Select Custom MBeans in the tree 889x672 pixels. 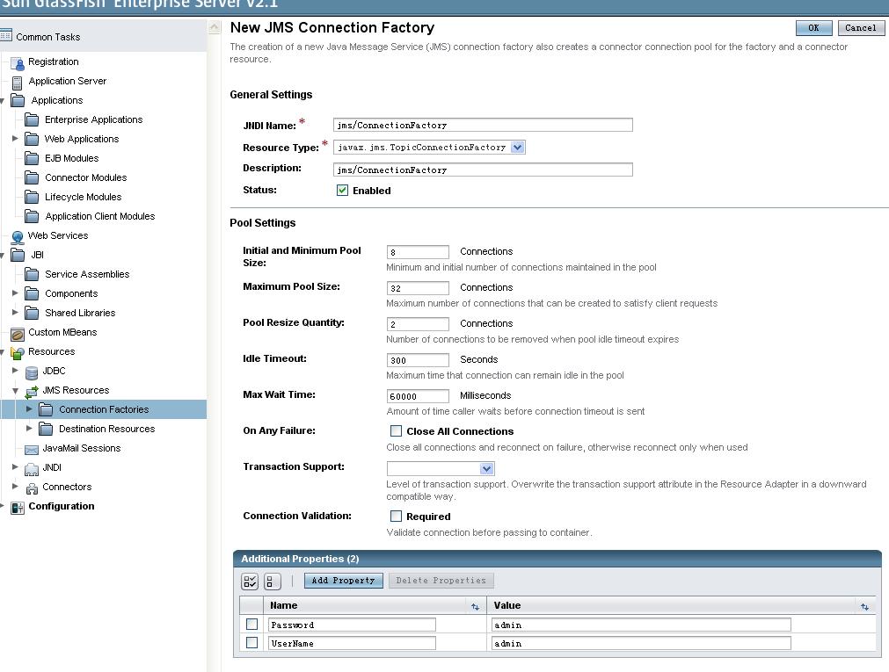(x=62, y=332)
